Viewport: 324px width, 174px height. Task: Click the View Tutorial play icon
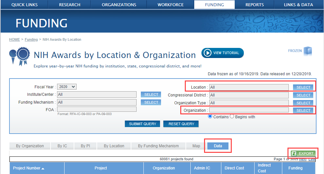tap(207, 53)
